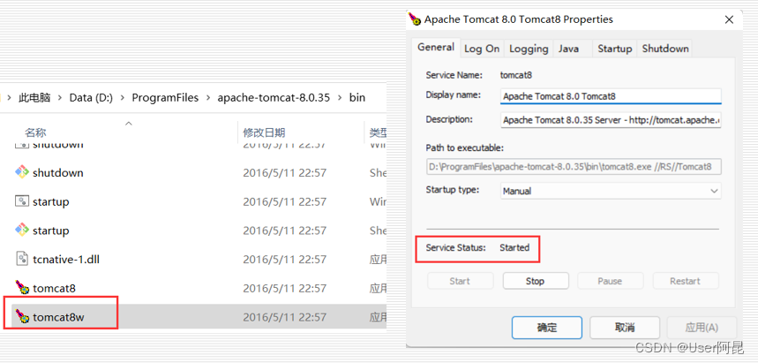Image resolution: width=758 pixels, height=363 pixels.
Task: Click the Tomcat icon in Properties title bar
Action: pyautogui.click(x=415, y=19)
